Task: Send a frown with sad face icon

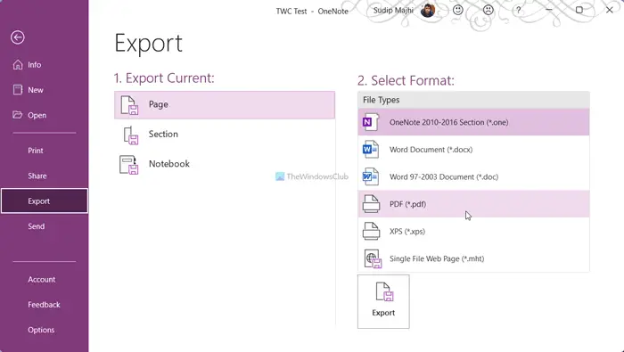Action: tap(489, 11)
